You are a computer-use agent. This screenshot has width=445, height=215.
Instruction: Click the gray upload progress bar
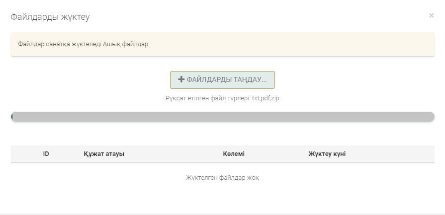tap(223, 117)
